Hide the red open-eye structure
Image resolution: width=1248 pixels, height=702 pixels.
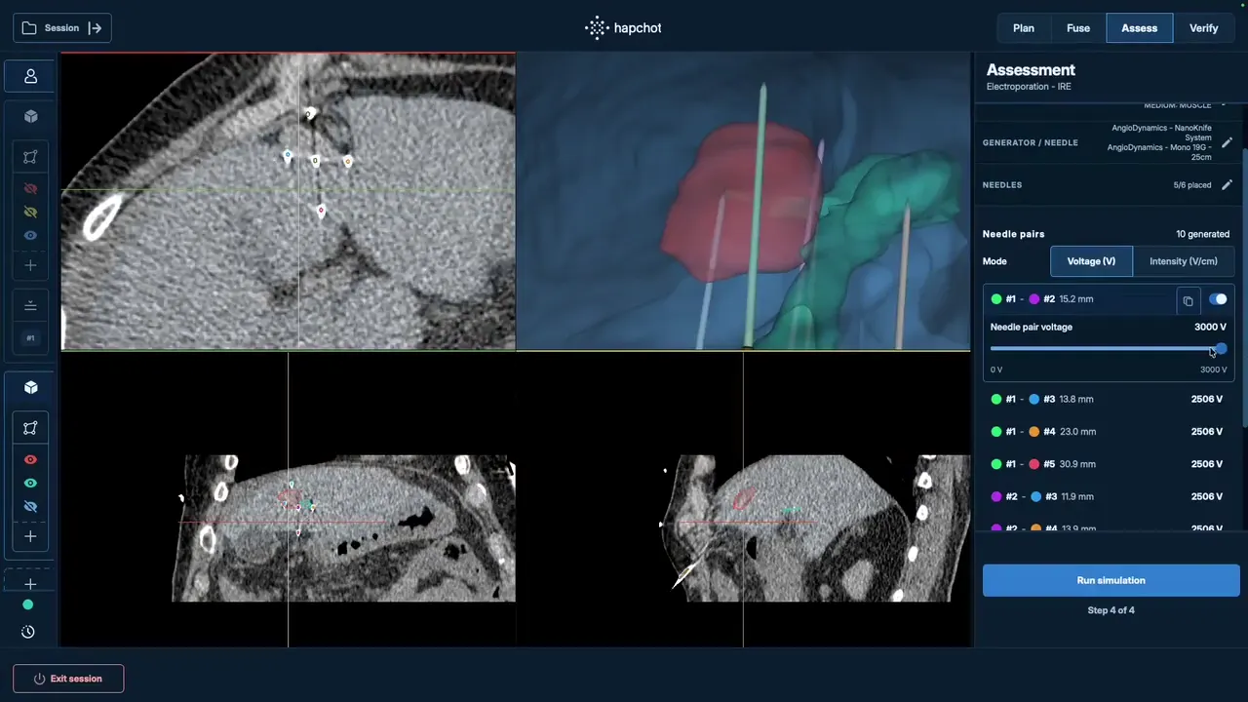pyautogui.click(x=30, y=459)
